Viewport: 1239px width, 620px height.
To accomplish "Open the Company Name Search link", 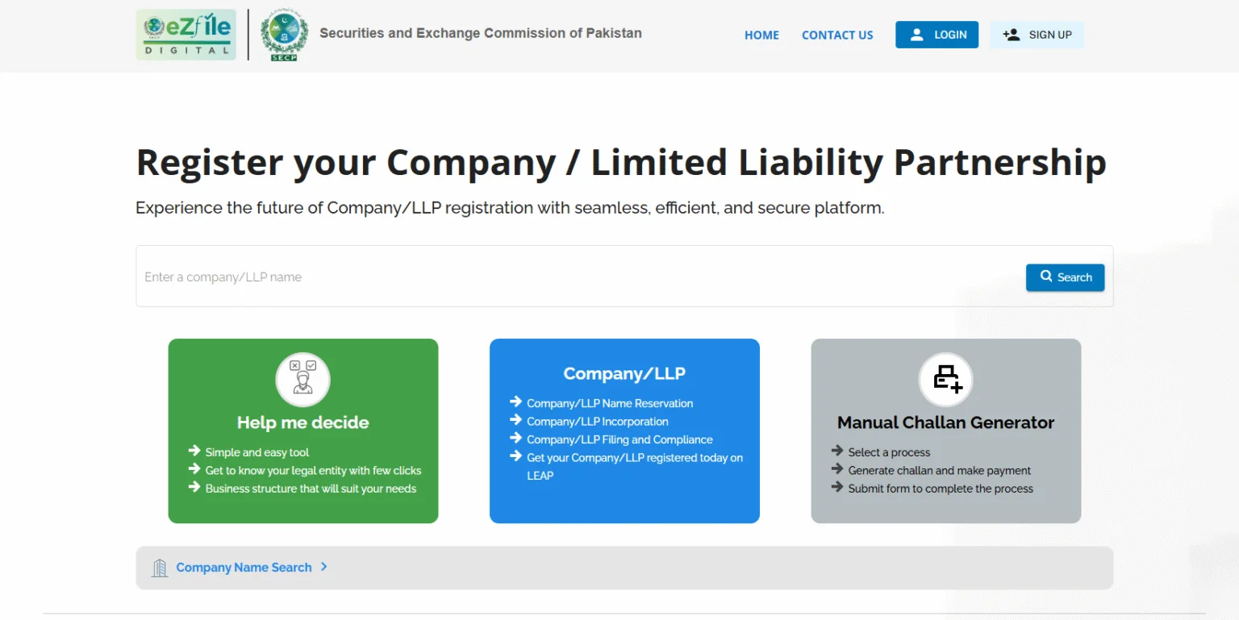I will pyautogui.click(x=244, y=568).
